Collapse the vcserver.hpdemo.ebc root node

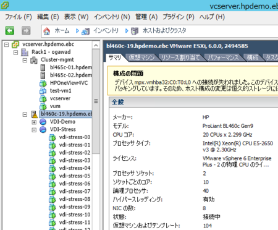[x=7, y=45]
